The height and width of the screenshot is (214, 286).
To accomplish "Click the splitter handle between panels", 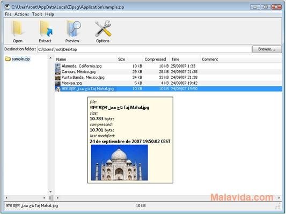I will click(x=50, y=197).
